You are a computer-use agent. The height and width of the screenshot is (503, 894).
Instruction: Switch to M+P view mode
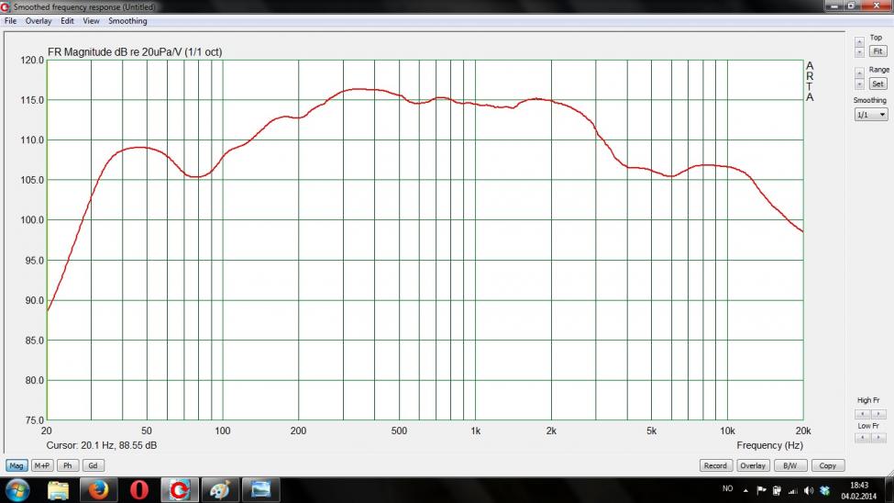41,466
